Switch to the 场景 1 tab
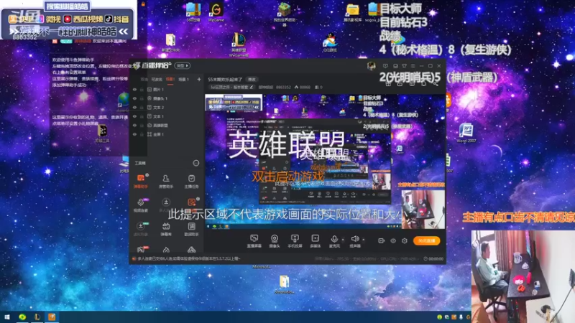The image size is (575, 323). (184, 80)
